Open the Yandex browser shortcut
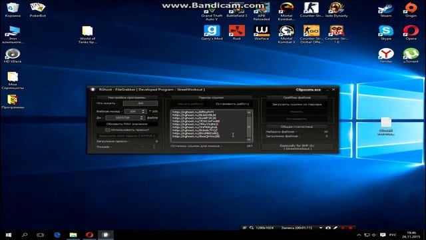 [386, 56]
